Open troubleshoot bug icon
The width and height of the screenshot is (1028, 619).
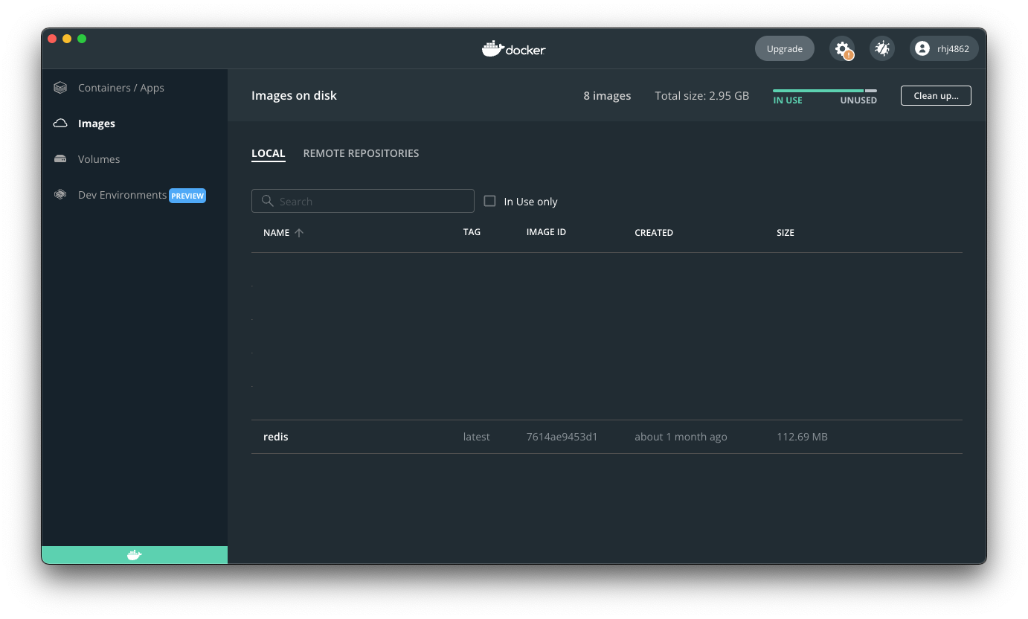click(x=882, y=49)
